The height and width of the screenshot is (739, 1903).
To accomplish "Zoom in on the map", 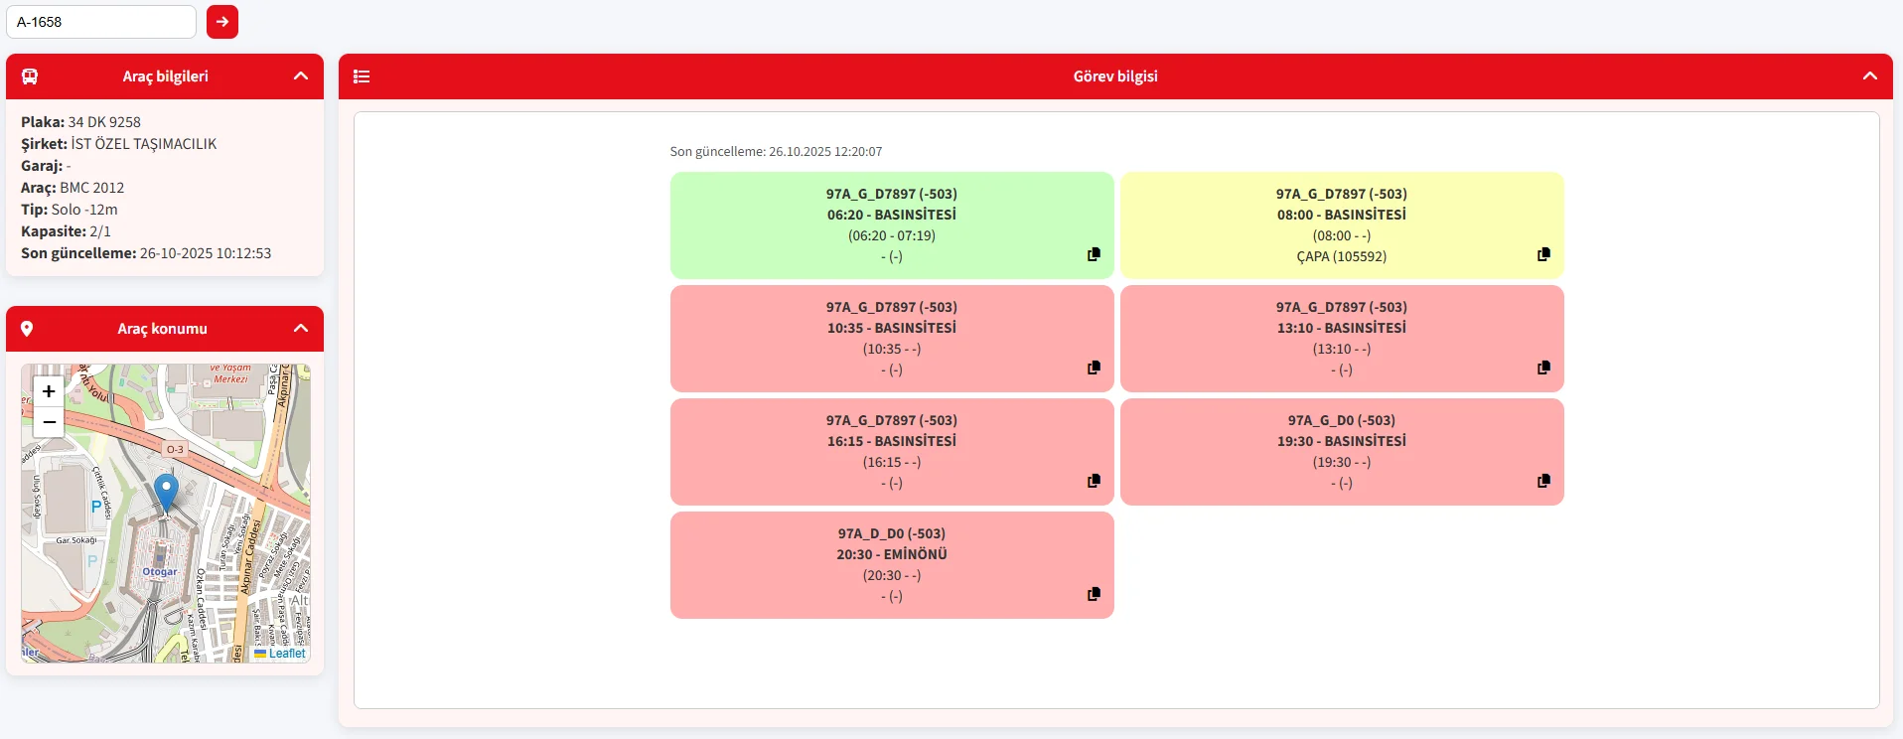I will tap(49, 391).
